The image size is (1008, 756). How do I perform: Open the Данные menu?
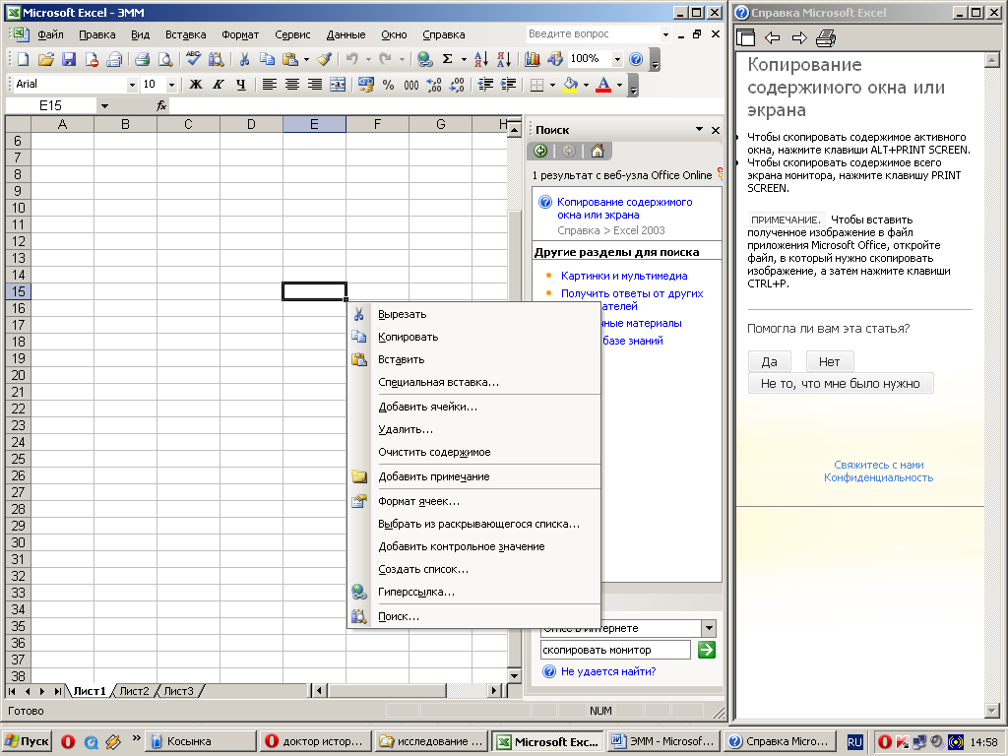point(346,34)
